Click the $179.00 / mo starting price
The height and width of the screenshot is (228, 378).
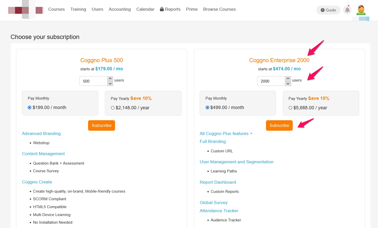pos(109,69)
